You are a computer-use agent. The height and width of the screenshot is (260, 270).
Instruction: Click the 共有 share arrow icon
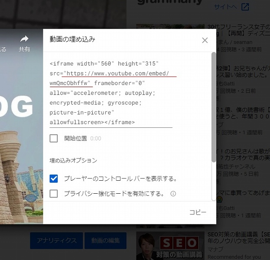[24, 39]
